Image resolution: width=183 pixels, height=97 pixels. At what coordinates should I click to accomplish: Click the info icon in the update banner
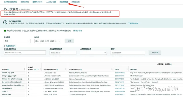[5, 22]
